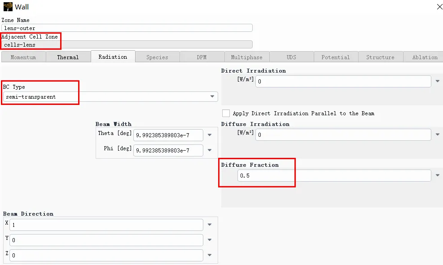The width and height of the screenshot is (443, 265).
Task: Click the Zone Name field lens-outer
Action: coord(127,28)
